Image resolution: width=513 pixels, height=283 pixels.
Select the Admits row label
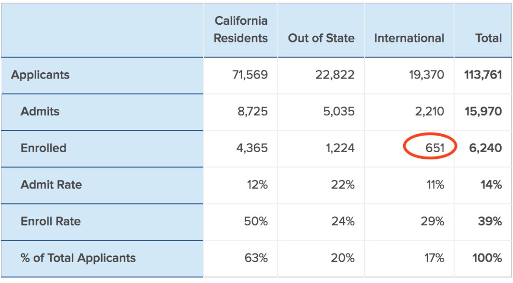[40, 111]
